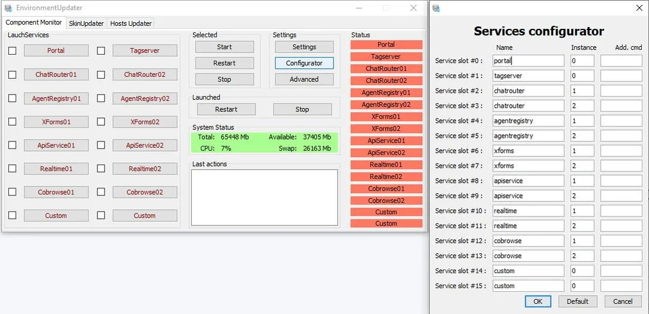Open the Settings button
The height and width of the screenshot is (314, 649).
[304, 47]
